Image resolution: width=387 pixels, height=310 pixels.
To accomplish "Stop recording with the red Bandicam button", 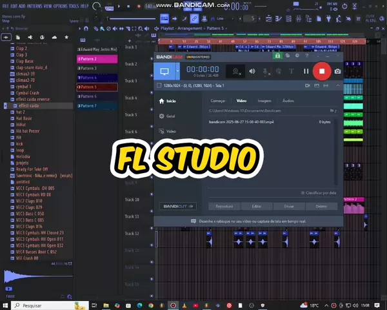I will tap(322, 71).
